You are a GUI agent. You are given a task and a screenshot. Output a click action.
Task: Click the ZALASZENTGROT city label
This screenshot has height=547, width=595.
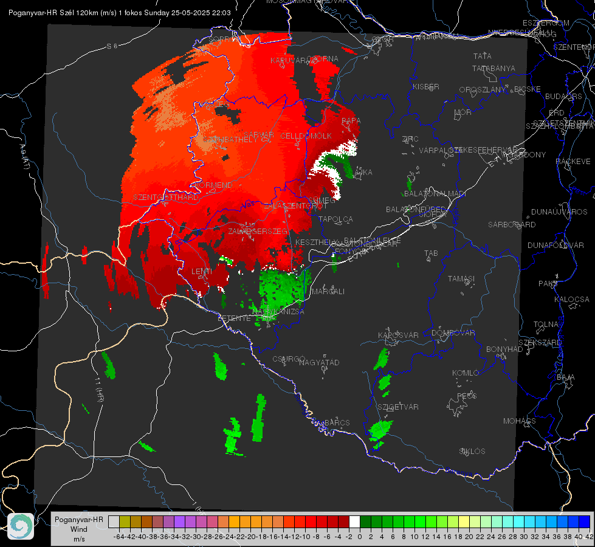295,206
